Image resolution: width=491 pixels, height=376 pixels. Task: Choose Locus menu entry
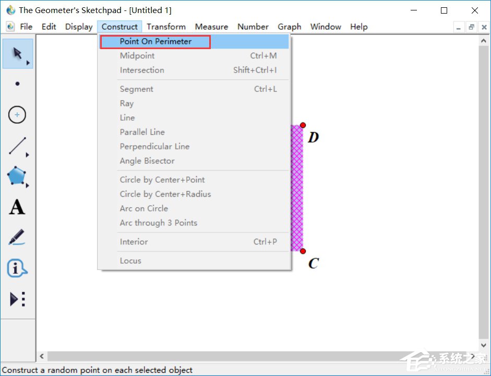194,261
